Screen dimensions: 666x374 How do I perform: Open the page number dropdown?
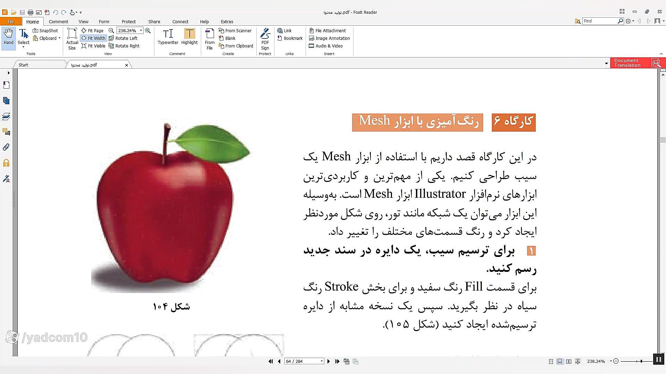point(322,361)
